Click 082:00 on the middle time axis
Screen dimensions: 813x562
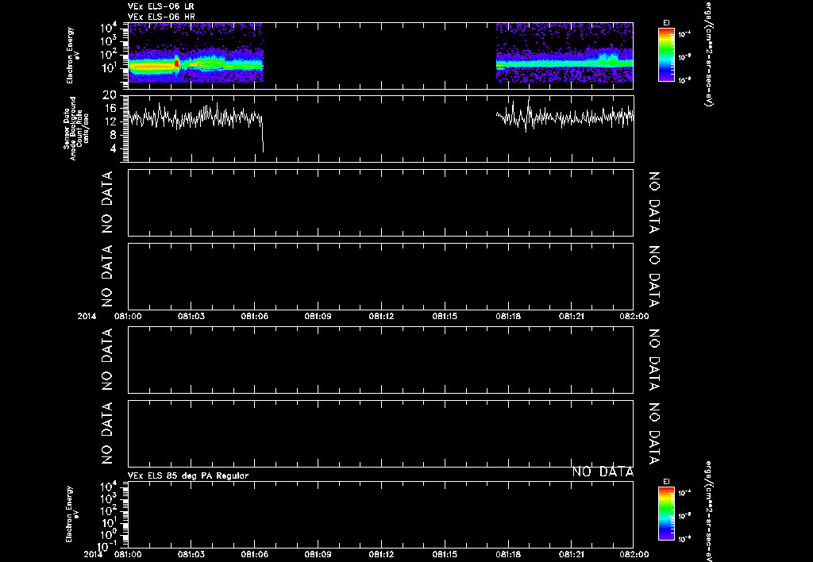point(634,316)
